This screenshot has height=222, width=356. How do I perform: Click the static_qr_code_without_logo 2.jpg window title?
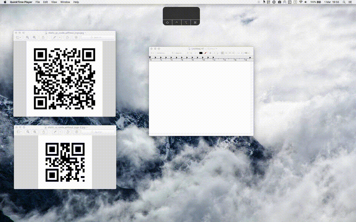(x=66, y=128)
